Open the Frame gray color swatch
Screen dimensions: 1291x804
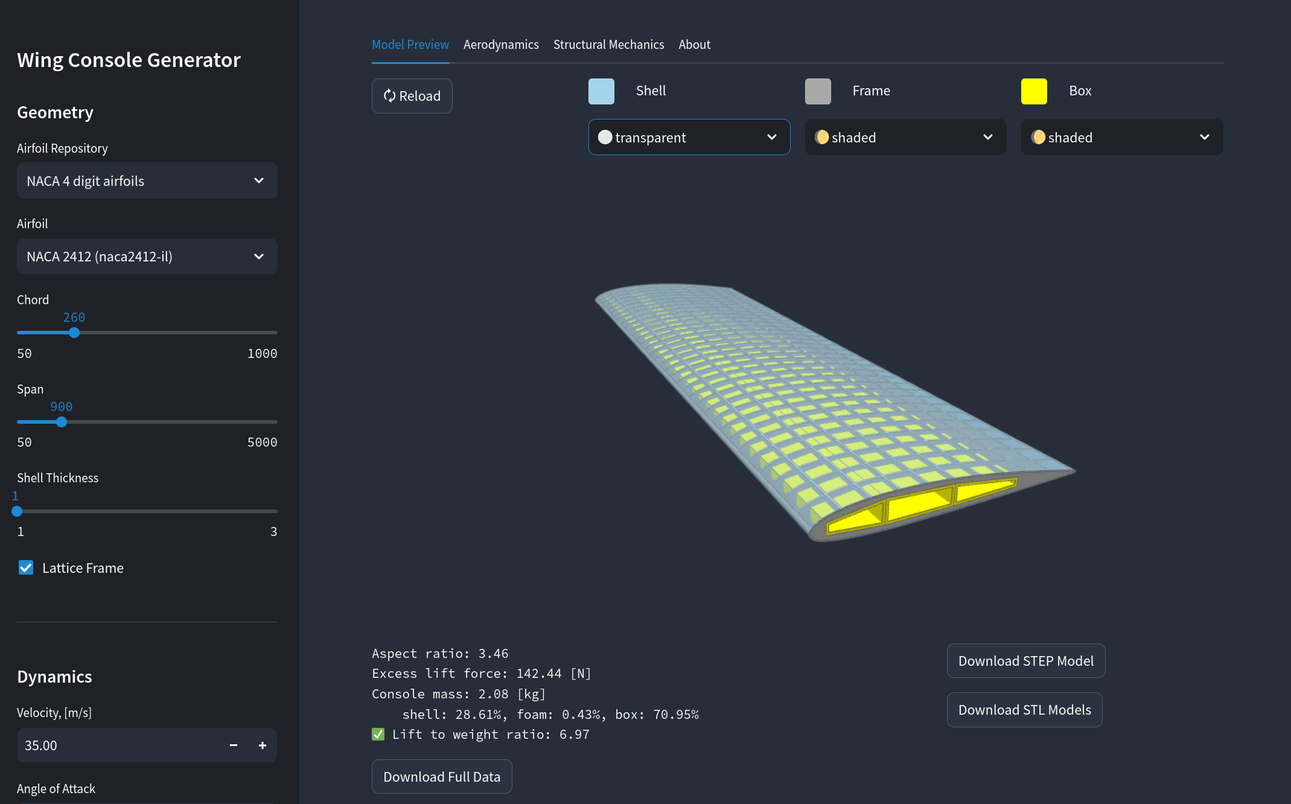click(818, 91)
